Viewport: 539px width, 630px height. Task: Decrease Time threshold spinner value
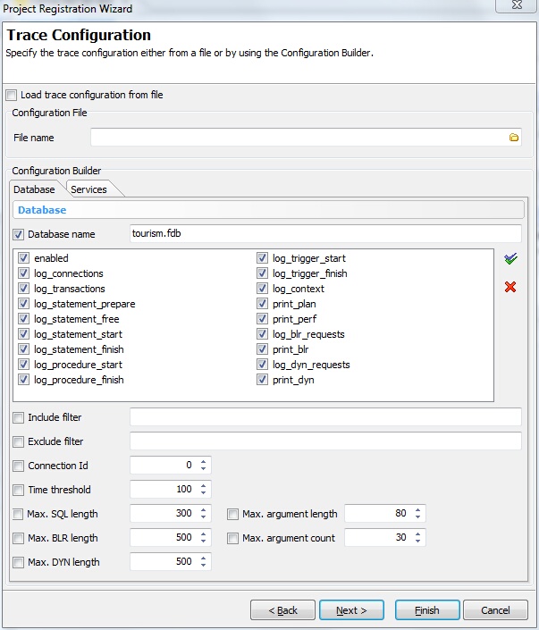point(204,492)
